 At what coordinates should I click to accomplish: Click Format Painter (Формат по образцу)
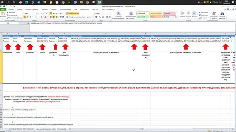(x=14, y=18)
